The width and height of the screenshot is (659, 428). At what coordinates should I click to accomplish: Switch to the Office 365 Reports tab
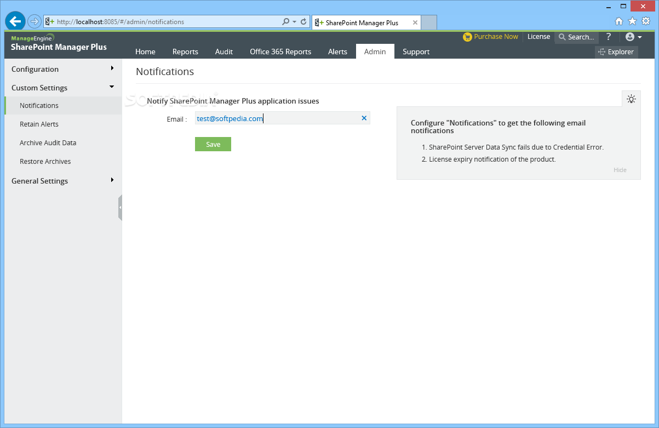point(280,52)
